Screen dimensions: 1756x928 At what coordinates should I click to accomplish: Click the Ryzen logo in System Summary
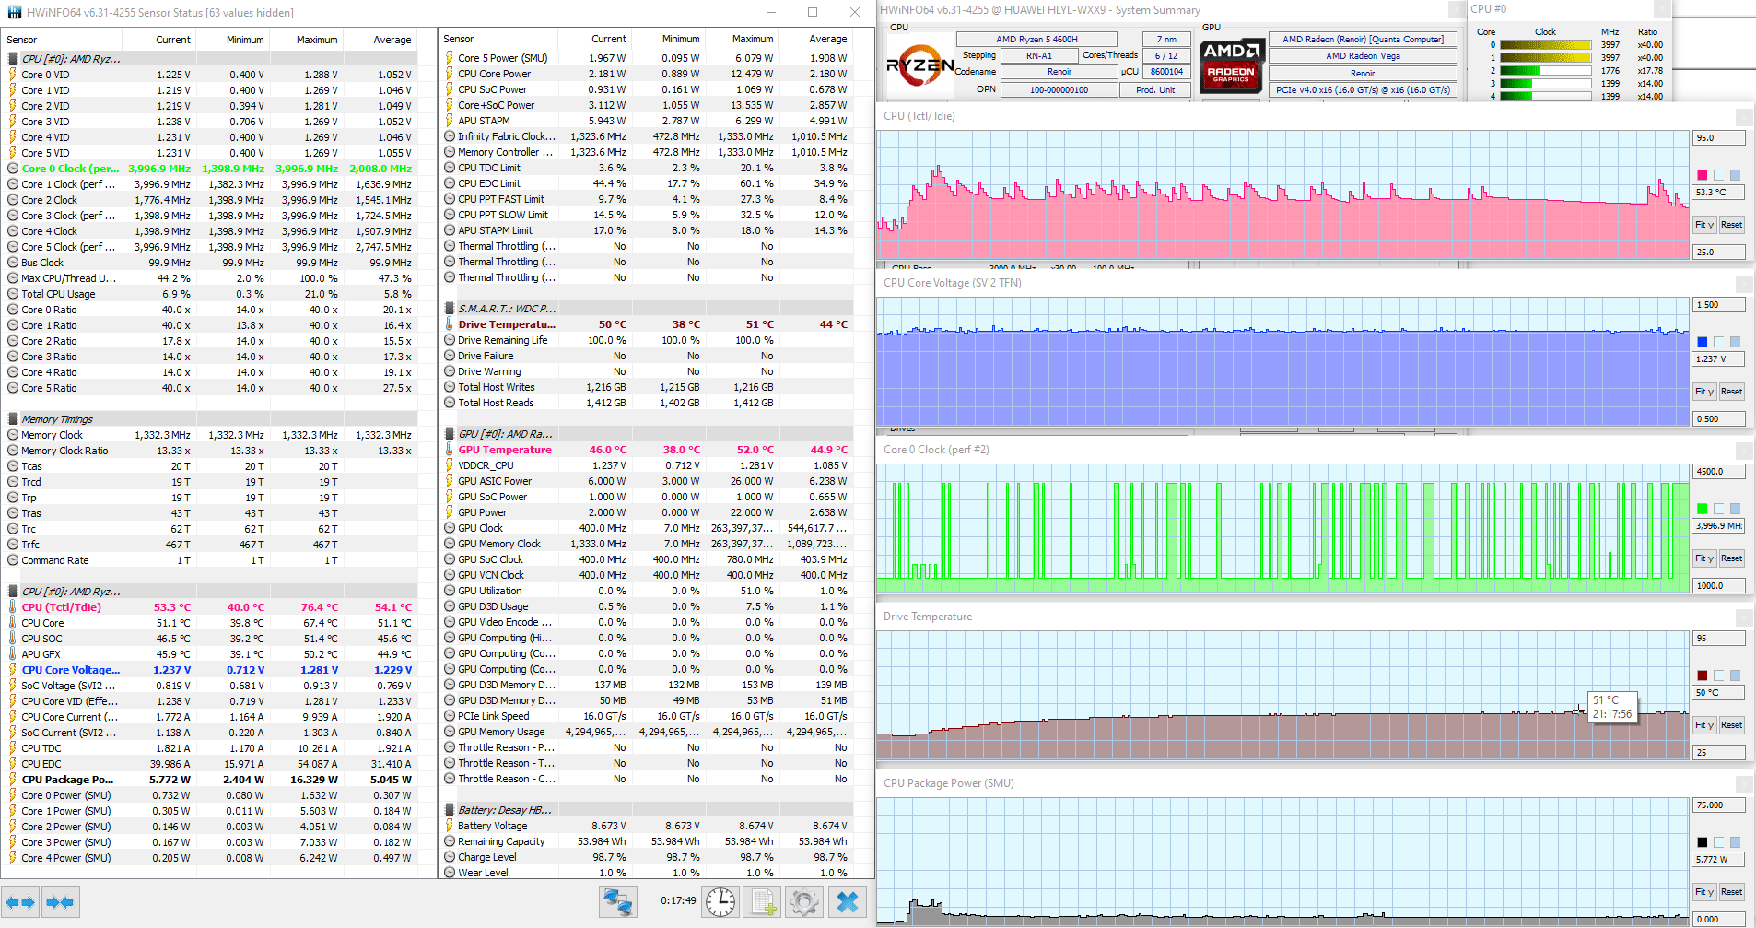919,65
